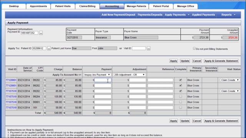This screenshot has width=246, height=138.
Task: Expand Reports menu arrow
Action: pos(234,15)
